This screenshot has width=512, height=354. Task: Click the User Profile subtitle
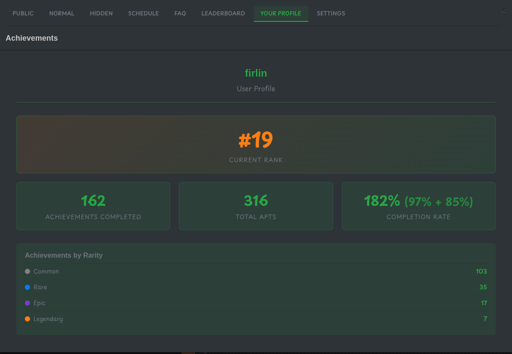coord(256,89)
